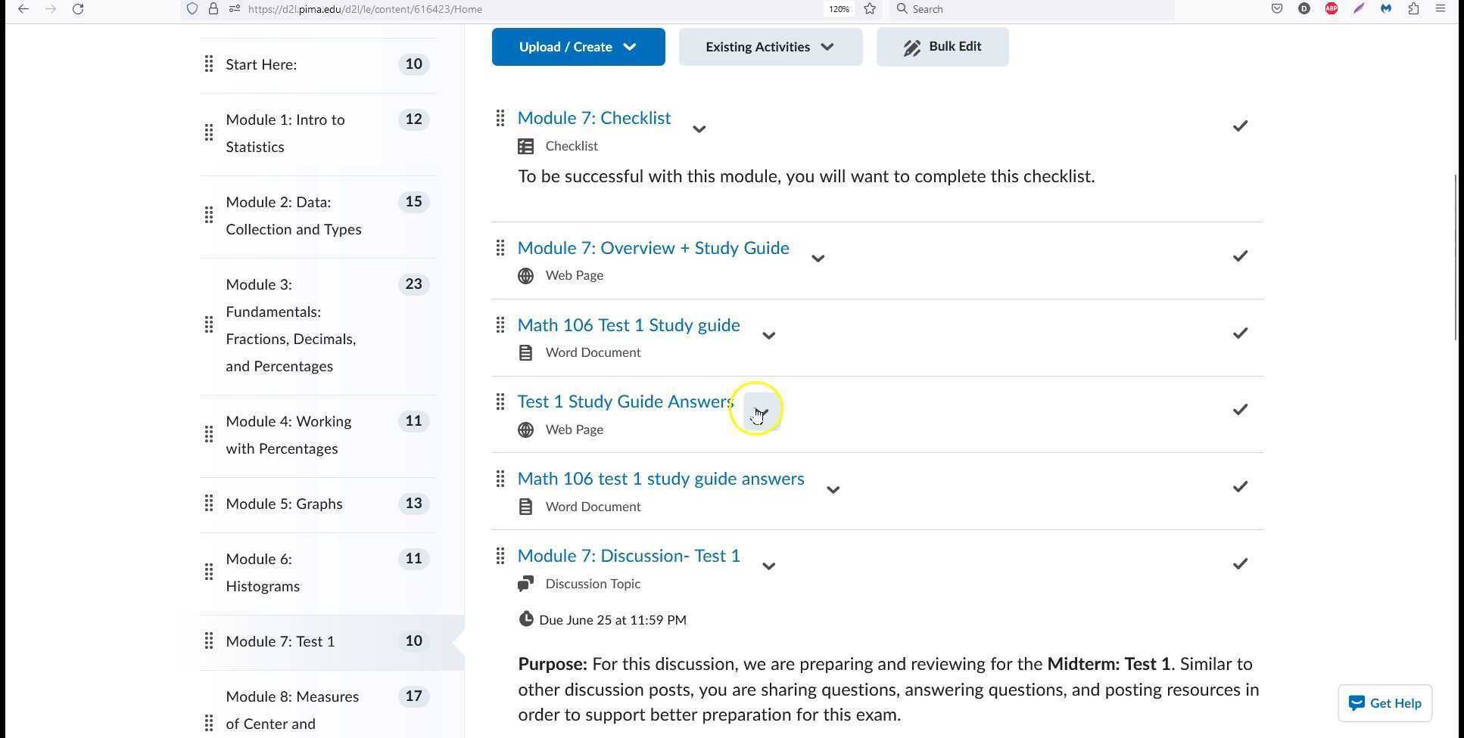Image resolution: width=1464 pixels, height=738 pixels.
Task: Select the globe icon for Module 7 Overview Web Page
Action: point(525,275)
